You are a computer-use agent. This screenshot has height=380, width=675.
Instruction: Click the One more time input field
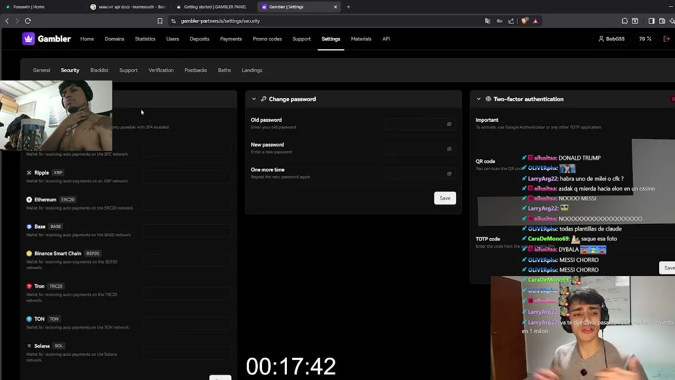[x=420, y=174]
